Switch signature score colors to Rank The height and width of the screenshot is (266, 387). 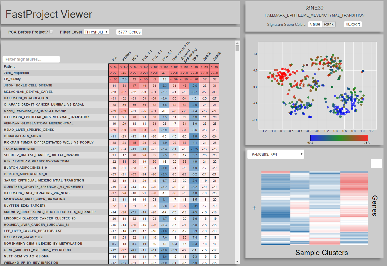[329, 24]
